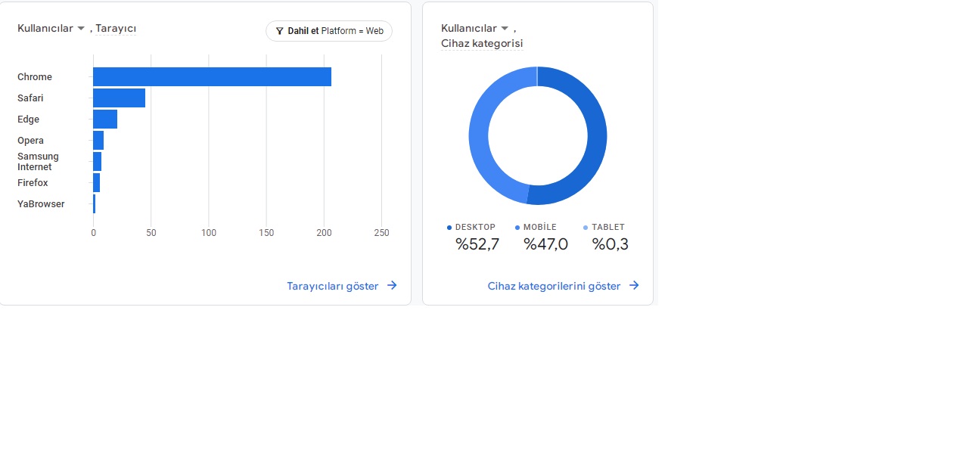
Task: Click the arrow icon beside Cihaz kategorilerini göster
Action: pos(634,286)
